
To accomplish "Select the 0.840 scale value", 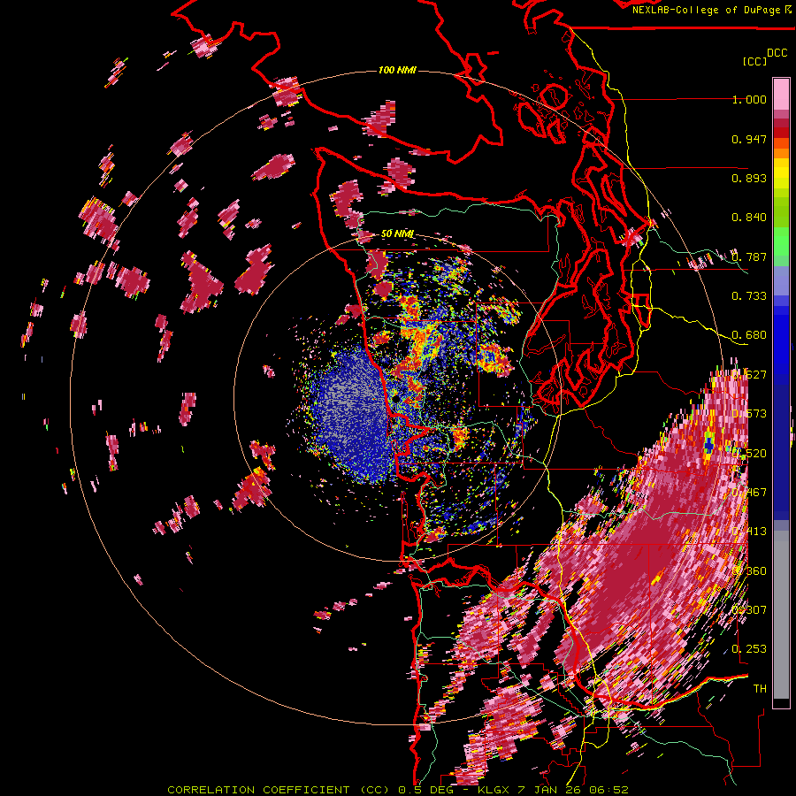I will pyautogui.click(x=749, y=218).
